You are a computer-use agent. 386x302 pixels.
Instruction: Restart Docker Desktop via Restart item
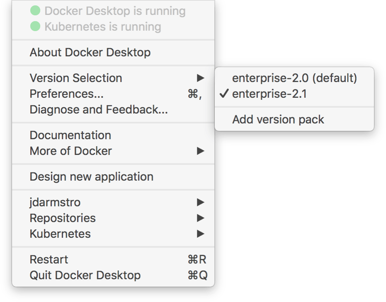coord(113,259)
